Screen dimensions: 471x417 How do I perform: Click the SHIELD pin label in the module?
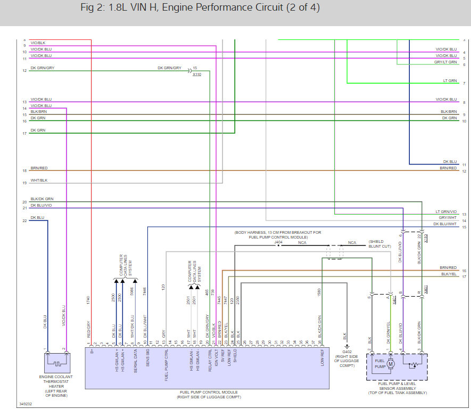point(235,356)
